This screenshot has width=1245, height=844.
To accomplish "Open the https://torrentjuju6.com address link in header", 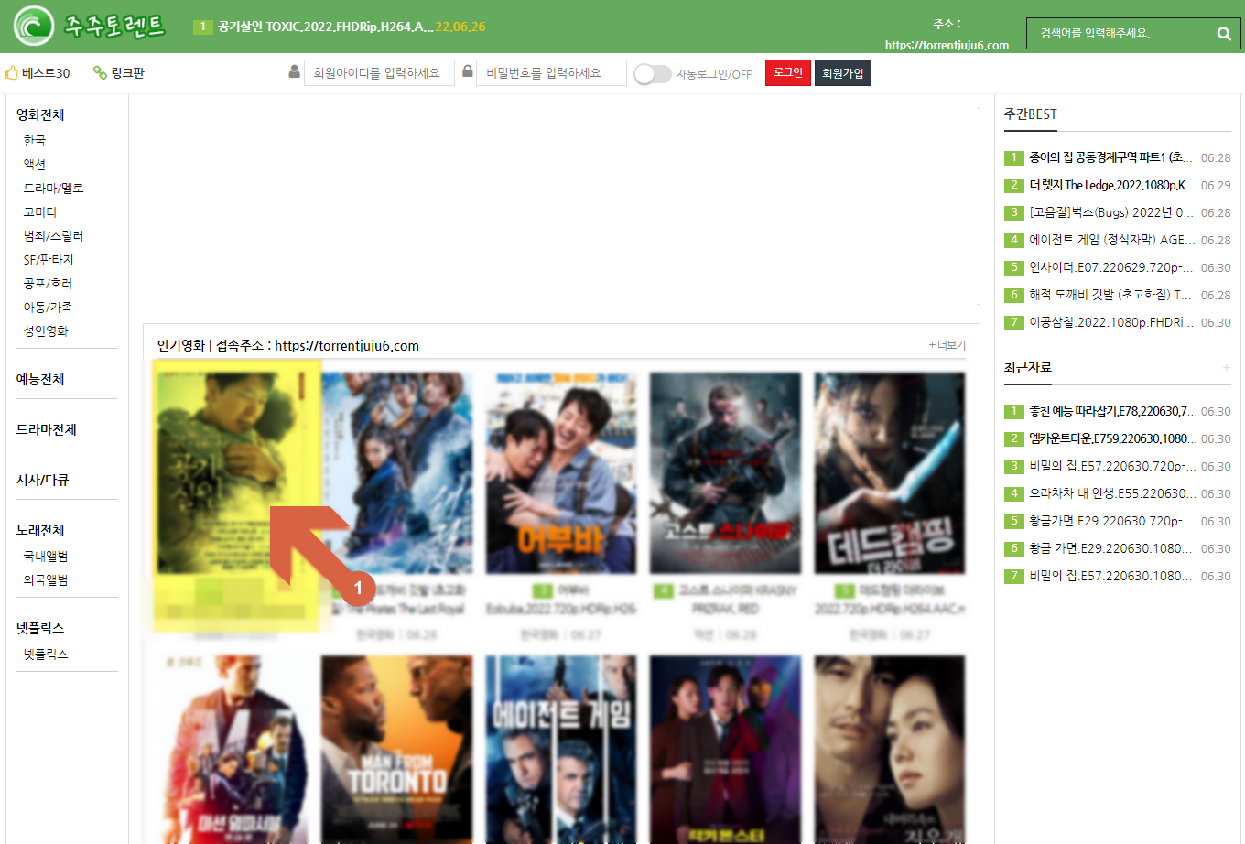I will pyautogui.click(x=947, y=45).
